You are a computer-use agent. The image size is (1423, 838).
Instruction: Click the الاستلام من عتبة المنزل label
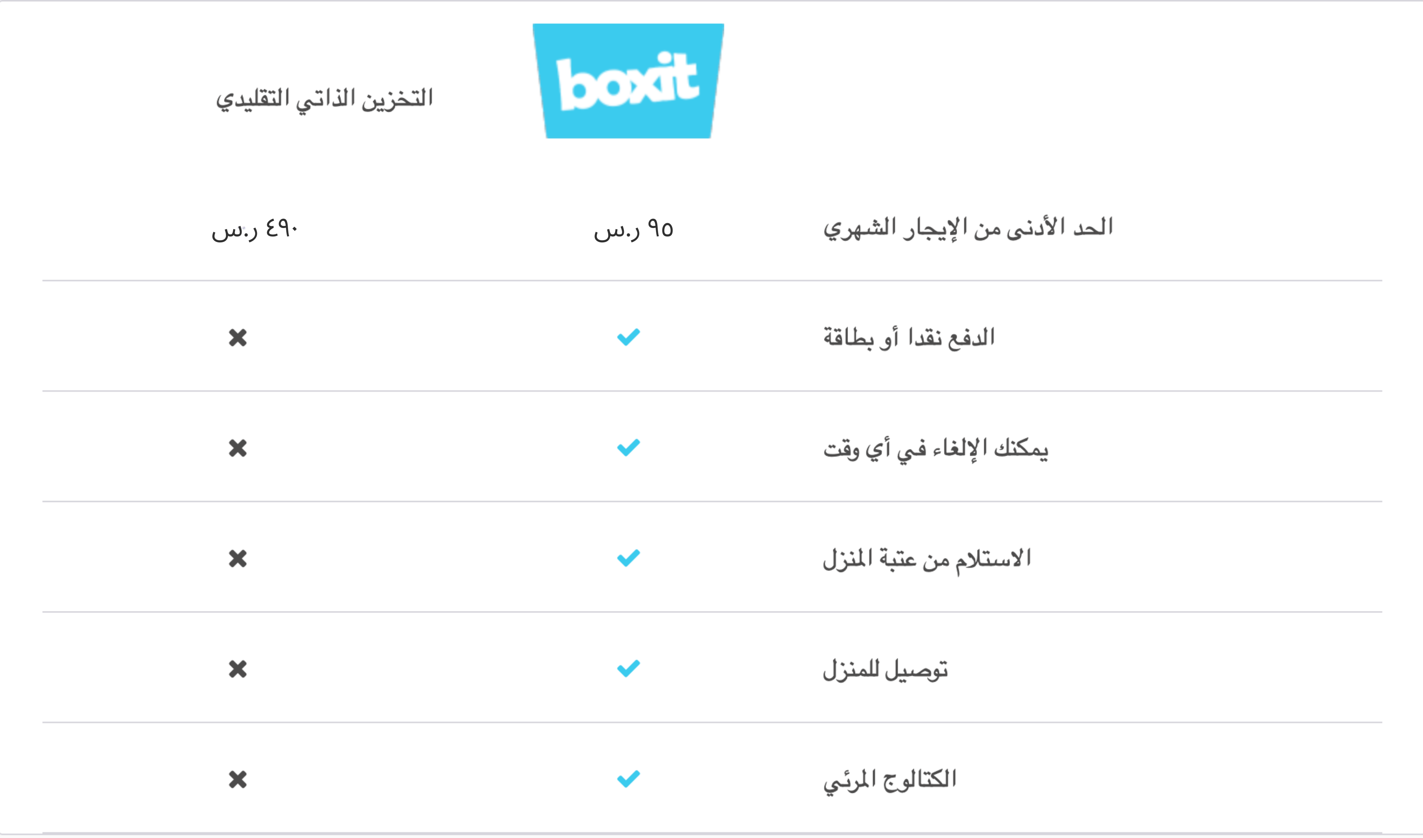(x=927, y=560)
